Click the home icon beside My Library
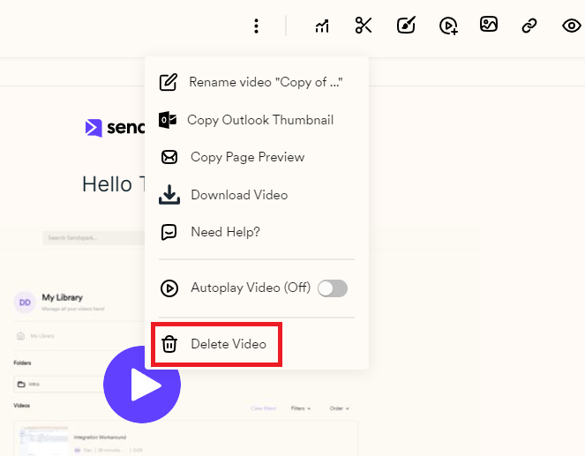Viewport: 585px width, 456px height. 21,336
